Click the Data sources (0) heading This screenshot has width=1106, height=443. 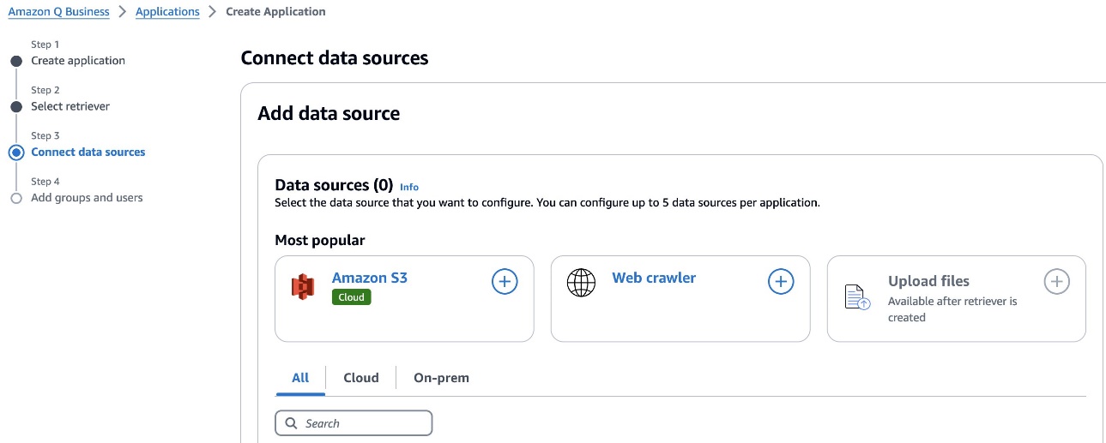[334, 185]
